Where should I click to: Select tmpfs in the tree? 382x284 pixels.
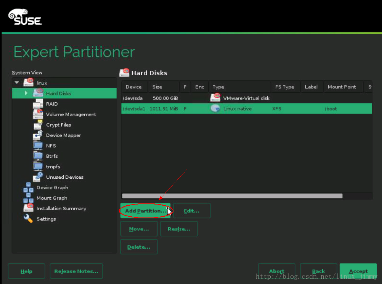(x=53, y=167)
